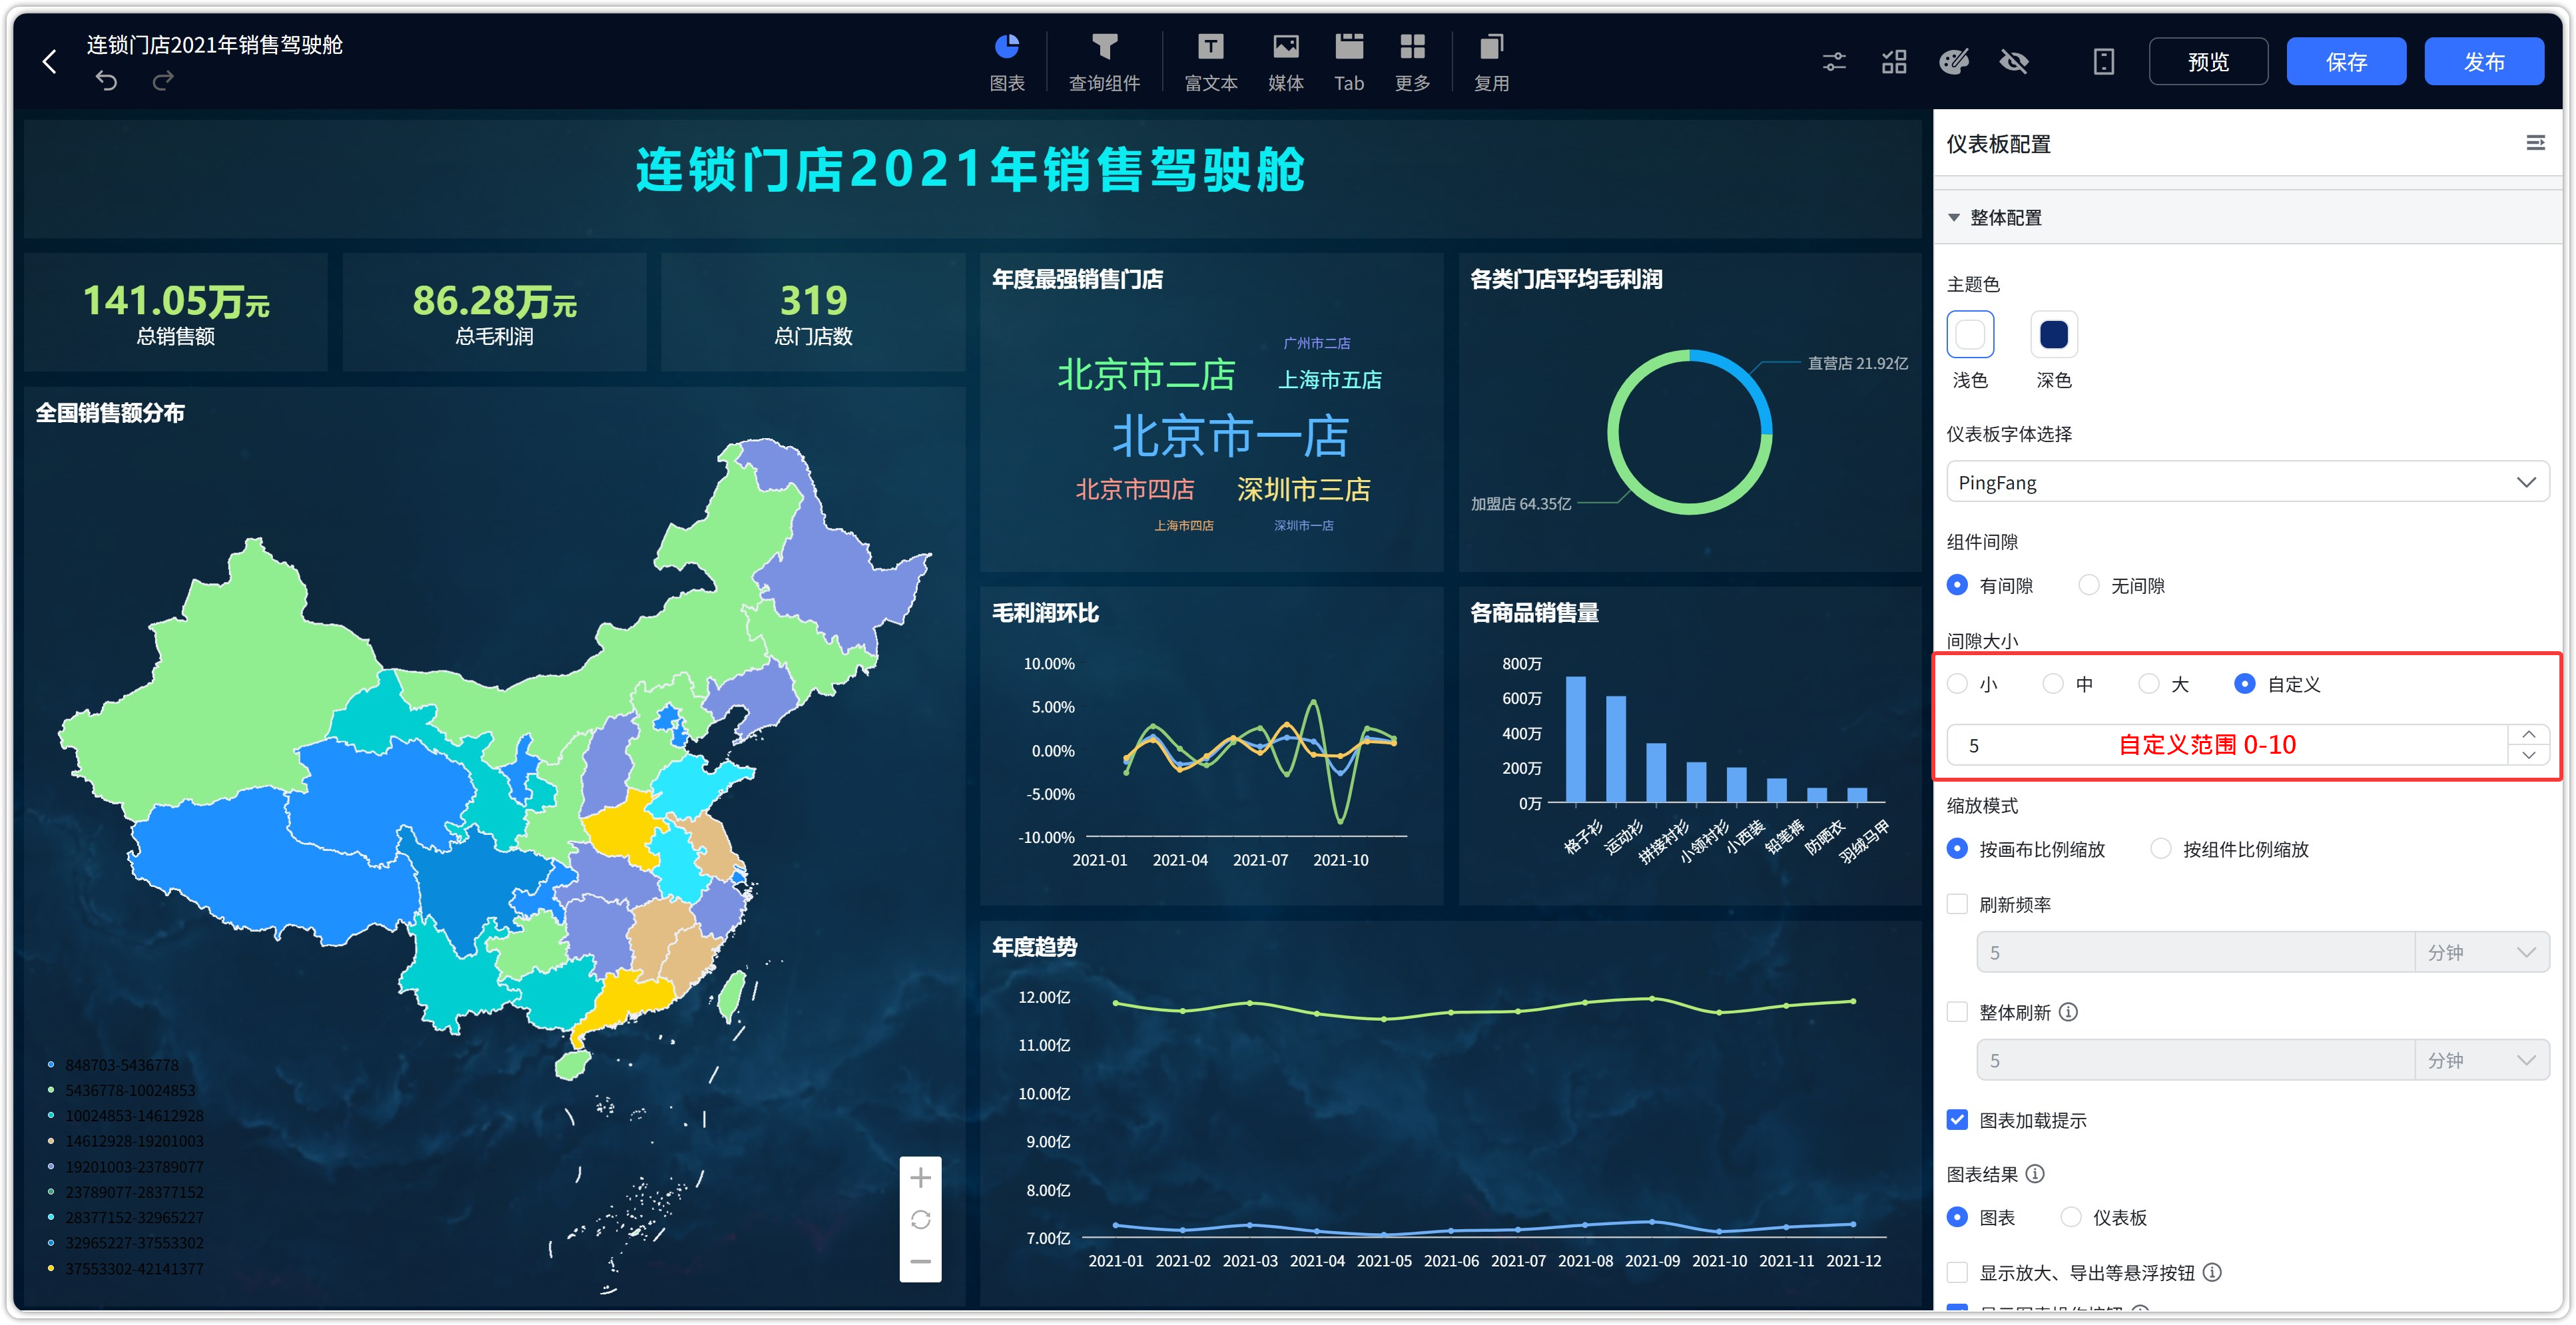Toggle the crossed-eye hide icon

click(2014, 62)
